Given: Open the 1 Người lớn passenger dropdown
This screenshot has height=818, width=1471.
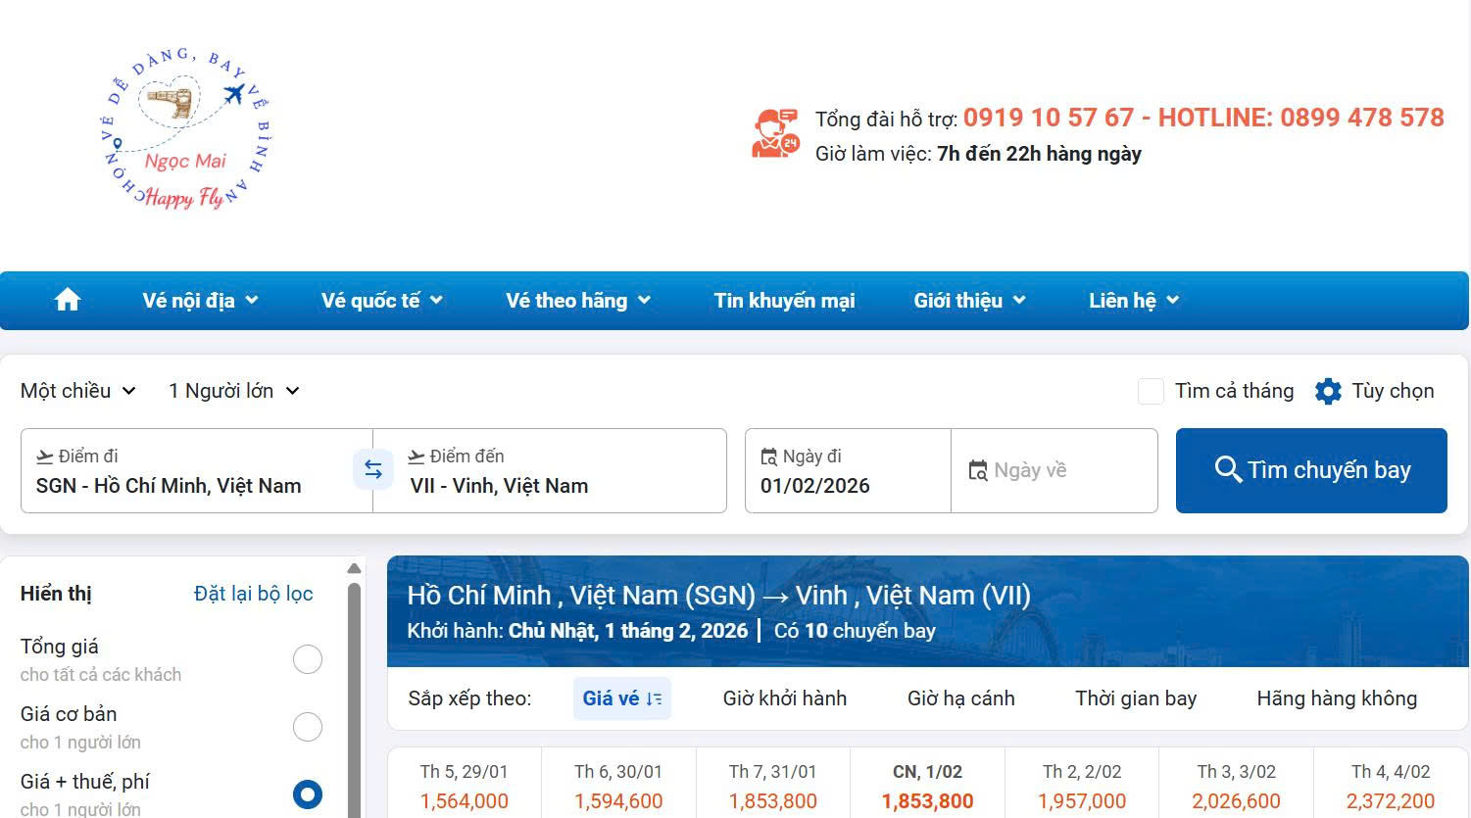Looking at the screenshot, I should point(233,390).
